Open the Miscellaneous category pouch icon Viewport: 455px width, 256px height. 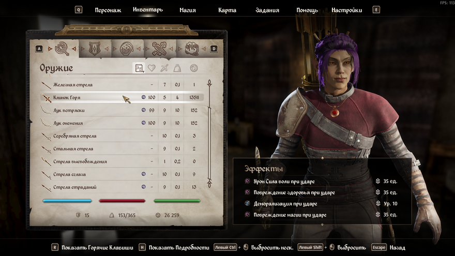tap(192, 49)
